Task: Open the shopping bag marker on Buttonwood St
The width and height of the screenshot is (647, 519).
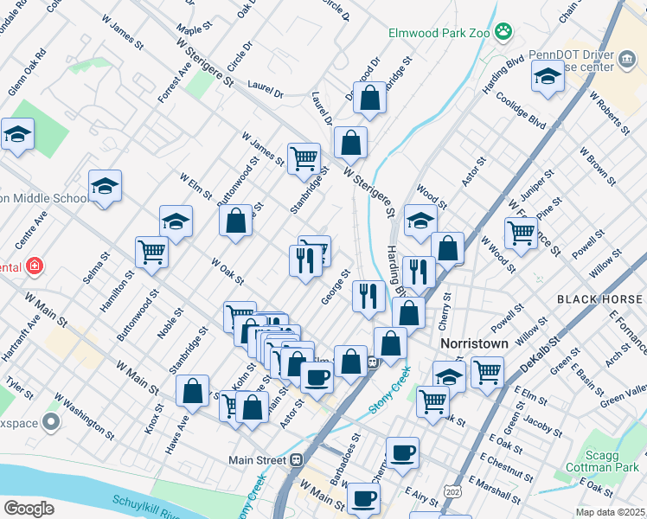Action: [x=235, y=221]
